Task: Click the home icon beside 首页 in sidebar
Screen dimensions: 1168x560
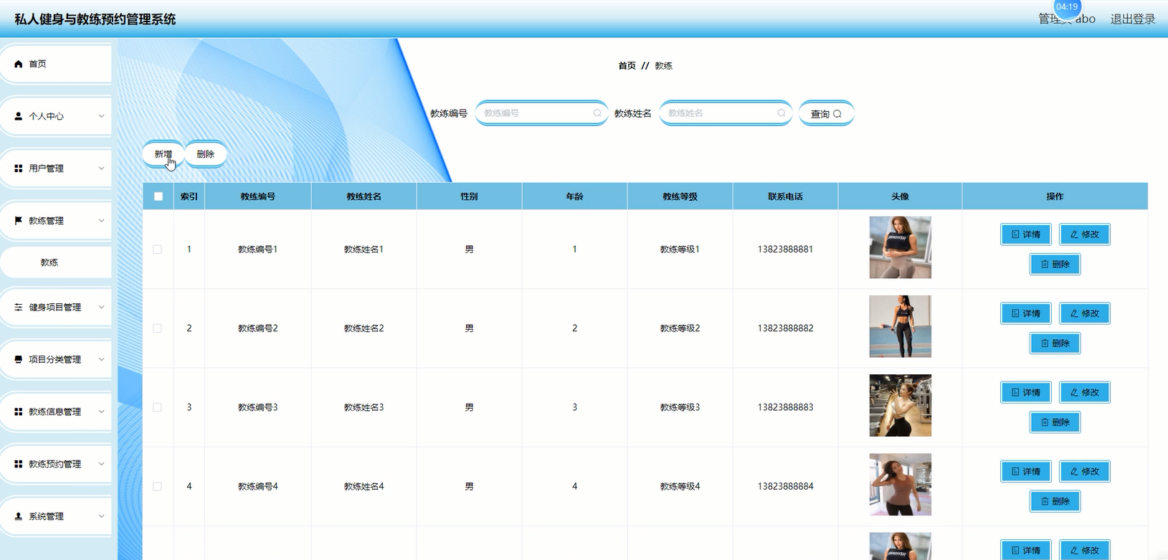Action: pos(19,64)
